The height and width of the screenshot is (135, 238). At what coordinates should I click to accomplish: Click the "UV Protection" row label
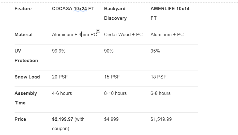tap(26, 56)
